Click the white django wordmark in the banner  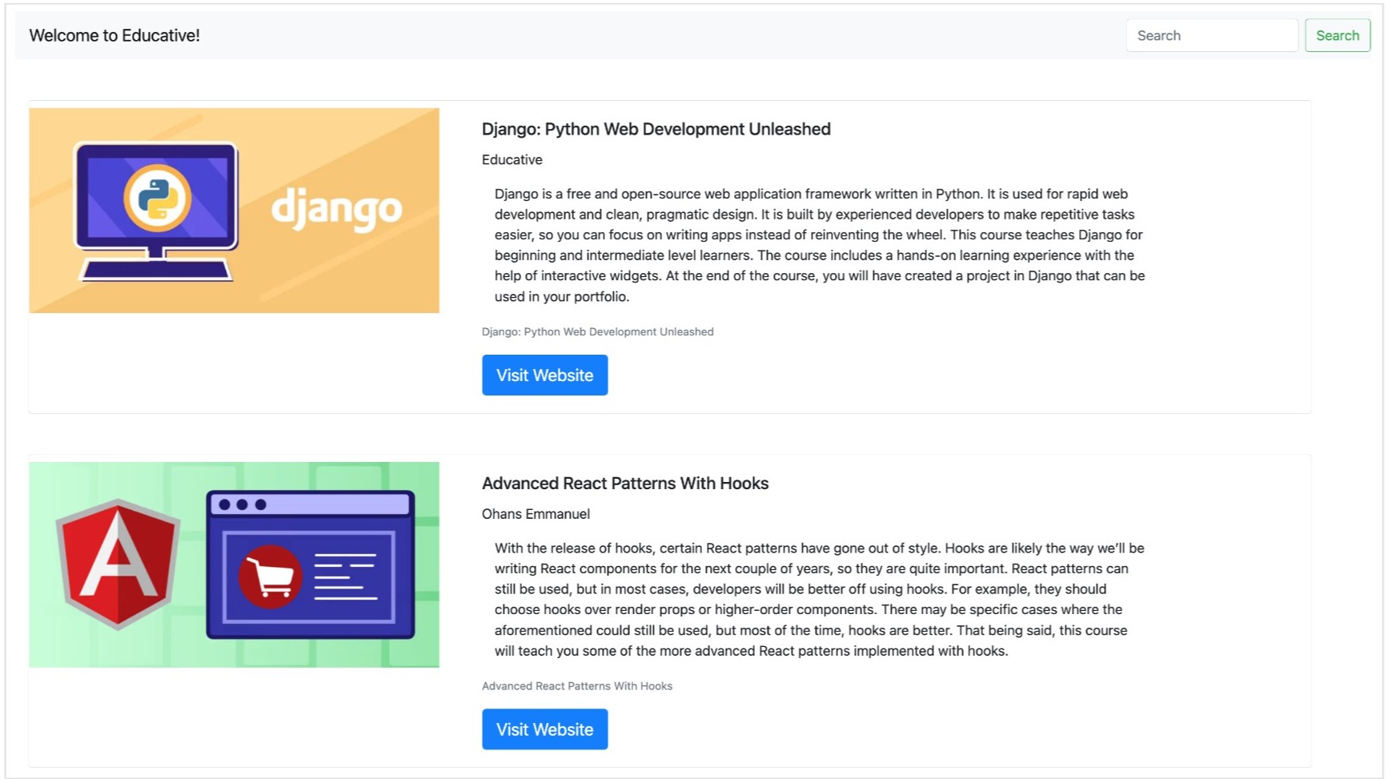coord(336,210)
